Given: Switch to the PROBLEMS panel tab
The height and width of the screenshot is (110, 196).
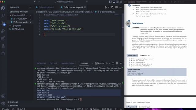Looking at the screenshot, I should pyautogui.click(x=41, y=63).
